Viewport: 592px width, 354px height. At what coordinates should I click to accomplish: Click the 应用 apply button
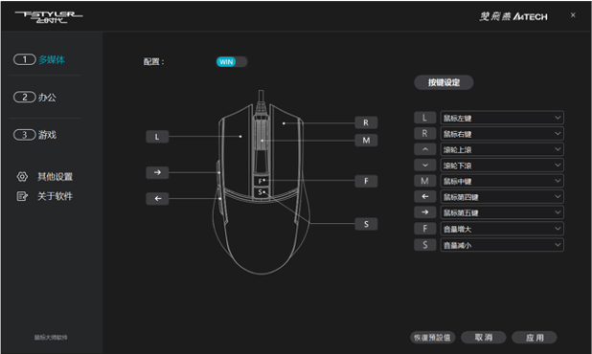[x=535, y=338]
